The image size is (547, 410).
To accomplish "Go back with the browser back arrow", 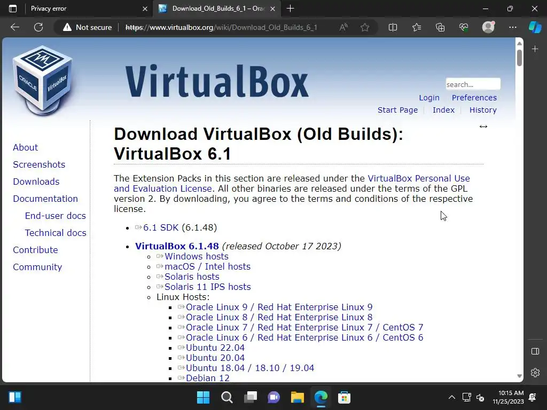I will (x=15, y=27).
